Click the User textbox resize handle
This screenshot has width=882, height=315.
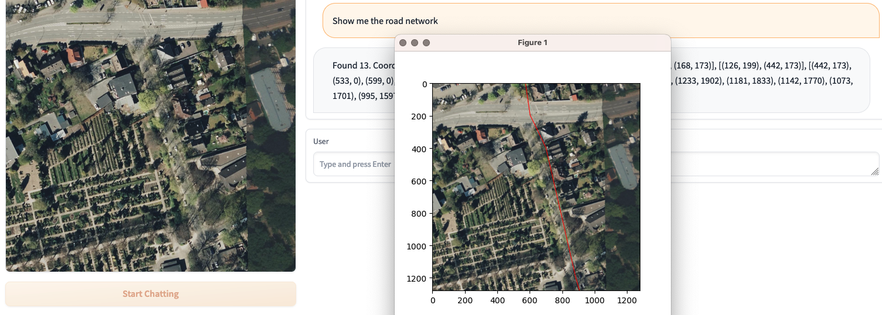[x=875, y=172]
